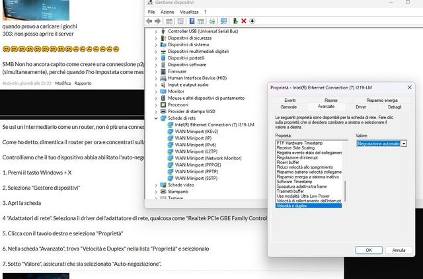Viewport: 423px width, 279px height.
Task: Scan for hardware changes monitor icon
Action: [x=223, y=21]
